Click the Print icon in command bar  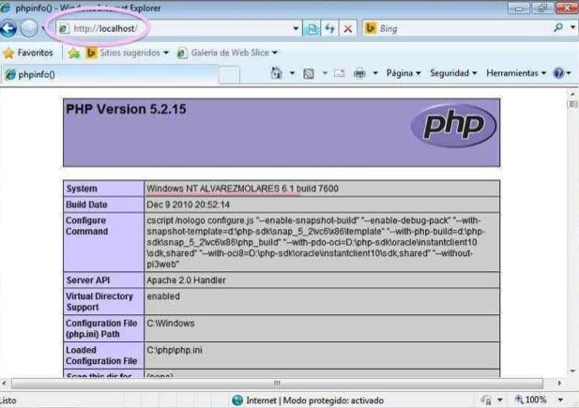point(358,73)
